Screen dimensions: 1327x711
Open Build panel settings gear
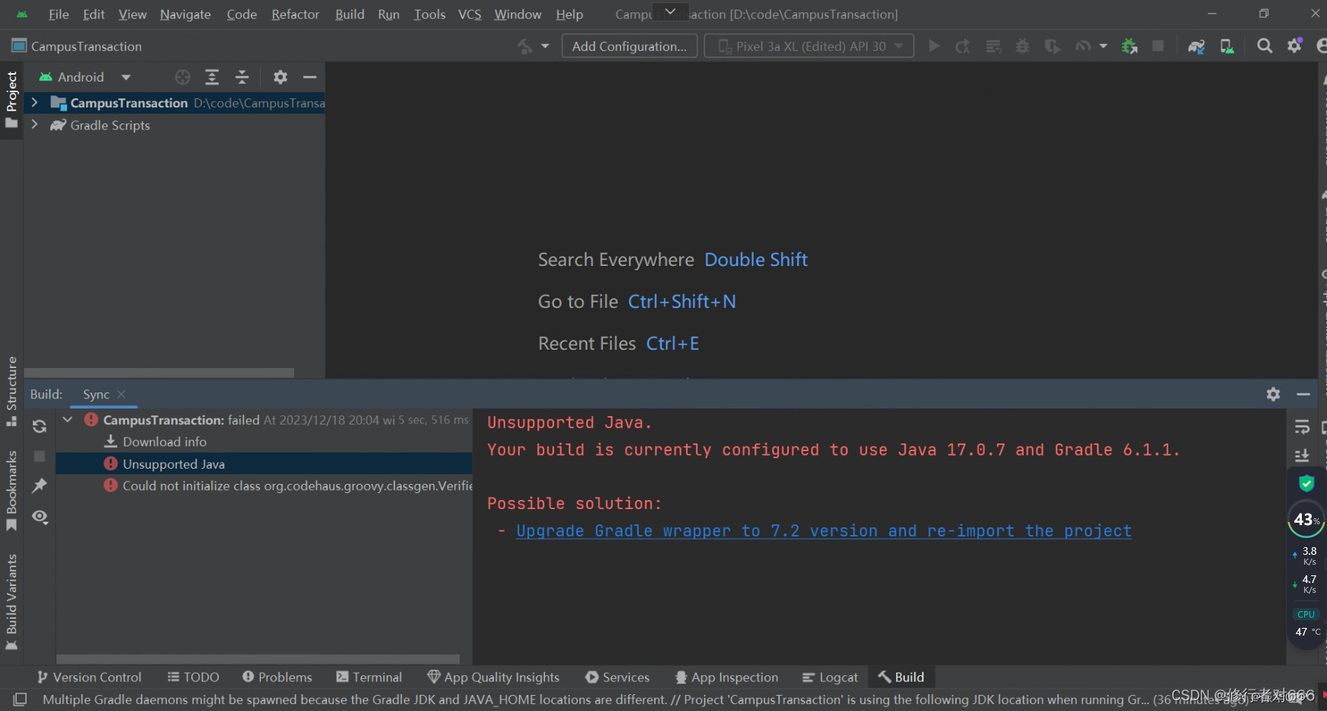point(1273,394)
